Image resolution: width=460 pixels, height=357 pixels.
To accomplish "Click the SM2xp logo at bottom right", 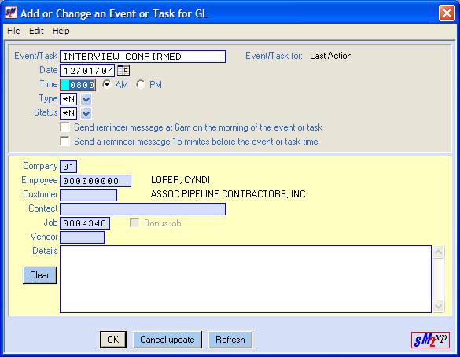I will point(430,340).
